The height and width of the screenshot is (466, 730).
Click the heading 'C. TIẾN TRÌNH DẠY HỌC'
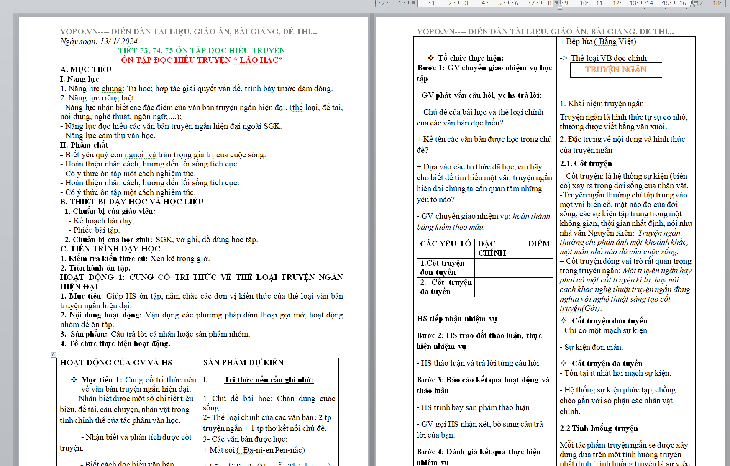(x=110, y=249)
